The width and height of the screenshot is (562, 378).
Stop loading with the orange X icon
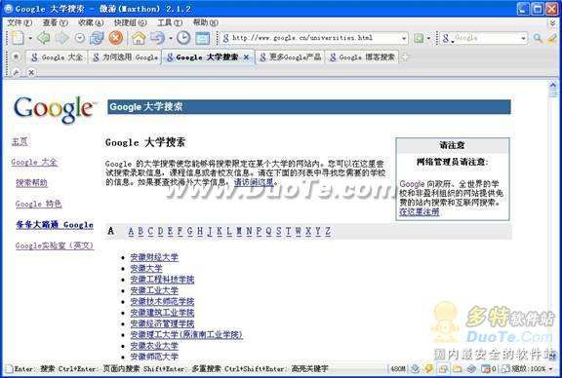[x=115, y=38]
